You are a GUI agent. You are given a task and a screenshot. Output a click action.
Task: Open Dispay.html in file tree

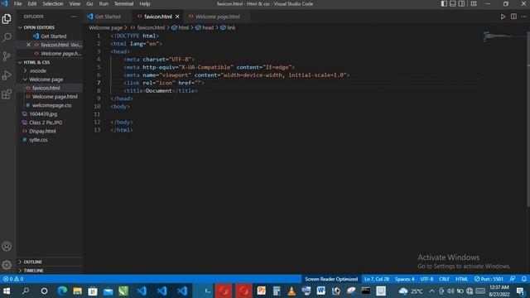click(42, 131)
